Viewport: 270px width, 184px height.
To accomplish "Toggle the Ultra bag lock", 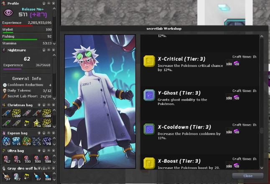I will tap(44, 151).
